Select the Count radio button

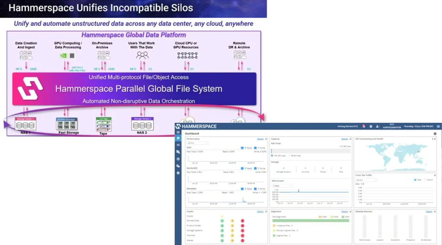tap(425, 180)
